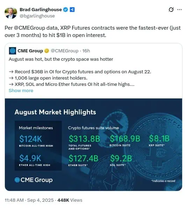
Task: Expand quoted tweet with Show more
Action: [21, 91]
